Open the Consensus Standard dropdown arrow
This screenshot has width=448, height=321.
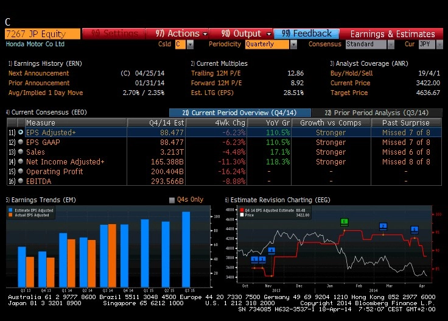click(391, 44)
